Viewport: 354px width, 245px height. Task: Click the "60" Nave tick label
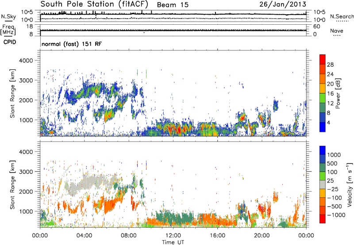[x=317, y=27]
